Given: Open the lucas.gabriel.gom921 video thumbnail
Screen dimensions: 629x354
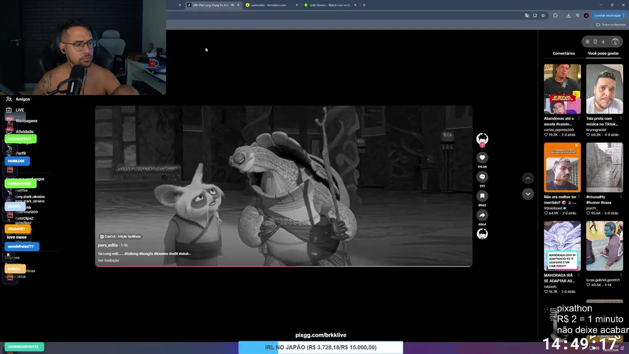Looking at the screenshot, I should click(x=604, y=246).
